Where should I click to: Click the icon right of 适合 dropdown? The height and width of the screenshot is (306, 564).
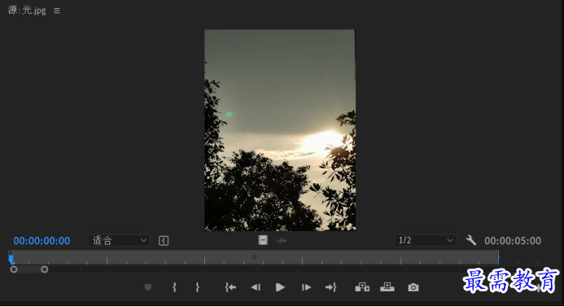pyautogui.click(x=164, y=241)
